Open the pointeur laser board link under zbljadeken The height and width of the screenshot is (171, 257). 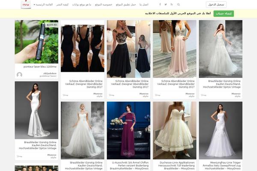click(x=48, y=76)
